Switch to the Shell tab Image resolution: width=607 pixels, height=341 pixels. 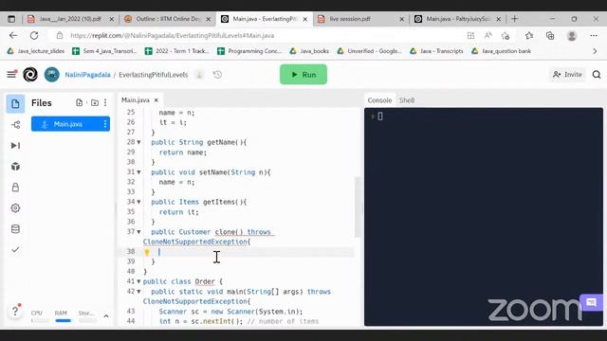click(x=407, y=100)
